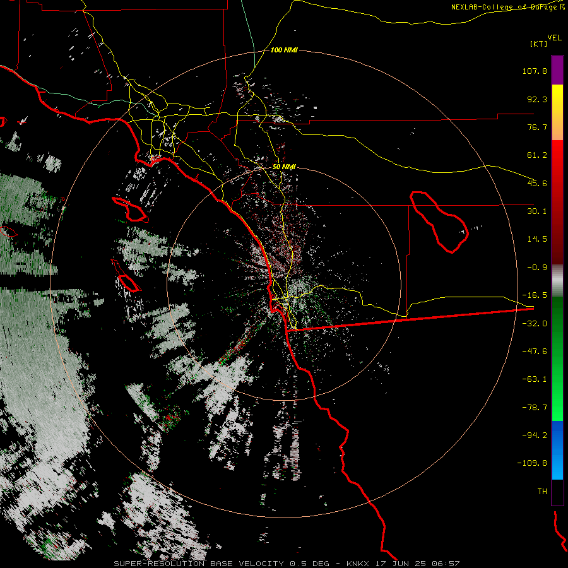
Task: Click the -0.9 value on the velocity scale
Action: tap(537, 268)
